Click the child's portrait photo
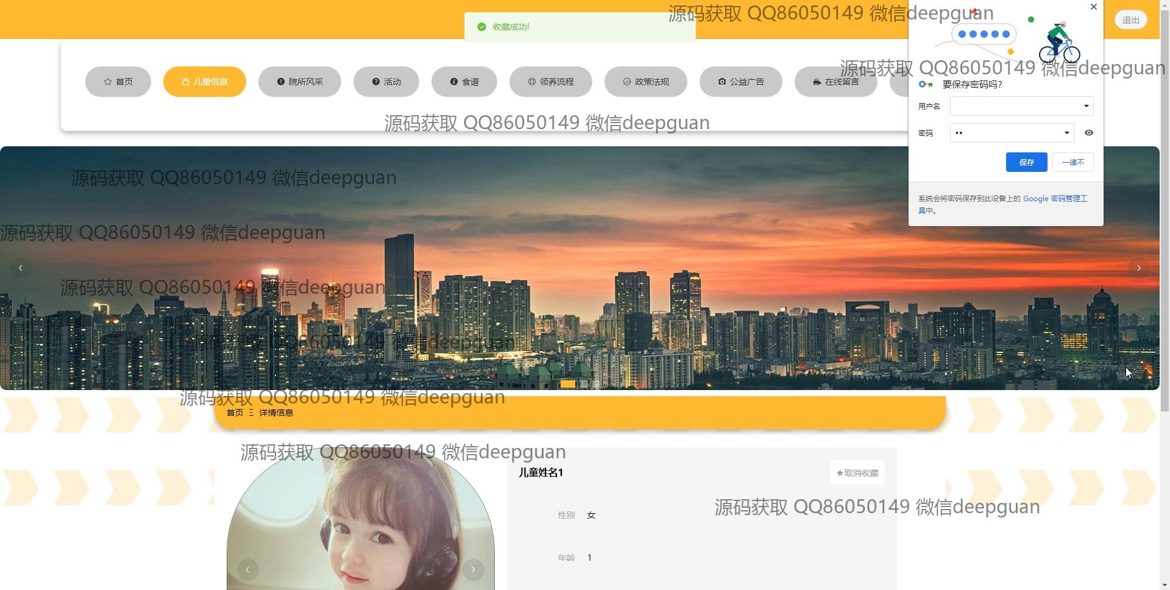Viewport: 1170px width, 590px height. pos(361,519)
